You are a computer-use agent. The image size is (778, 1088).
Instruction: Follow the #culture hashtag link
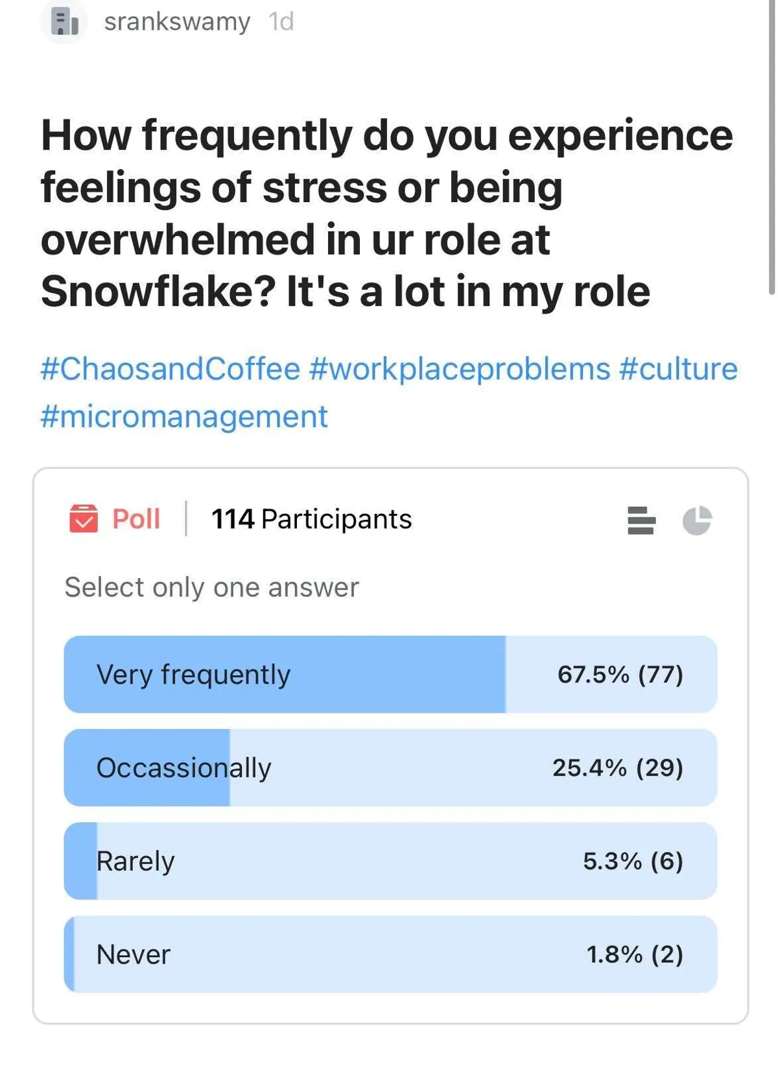(678, 369)
